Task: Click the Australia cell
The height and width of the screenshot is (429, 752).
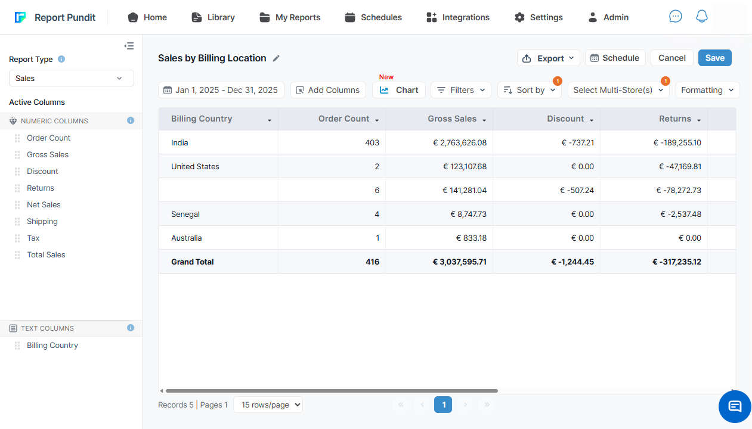Action: pos(218,238)
